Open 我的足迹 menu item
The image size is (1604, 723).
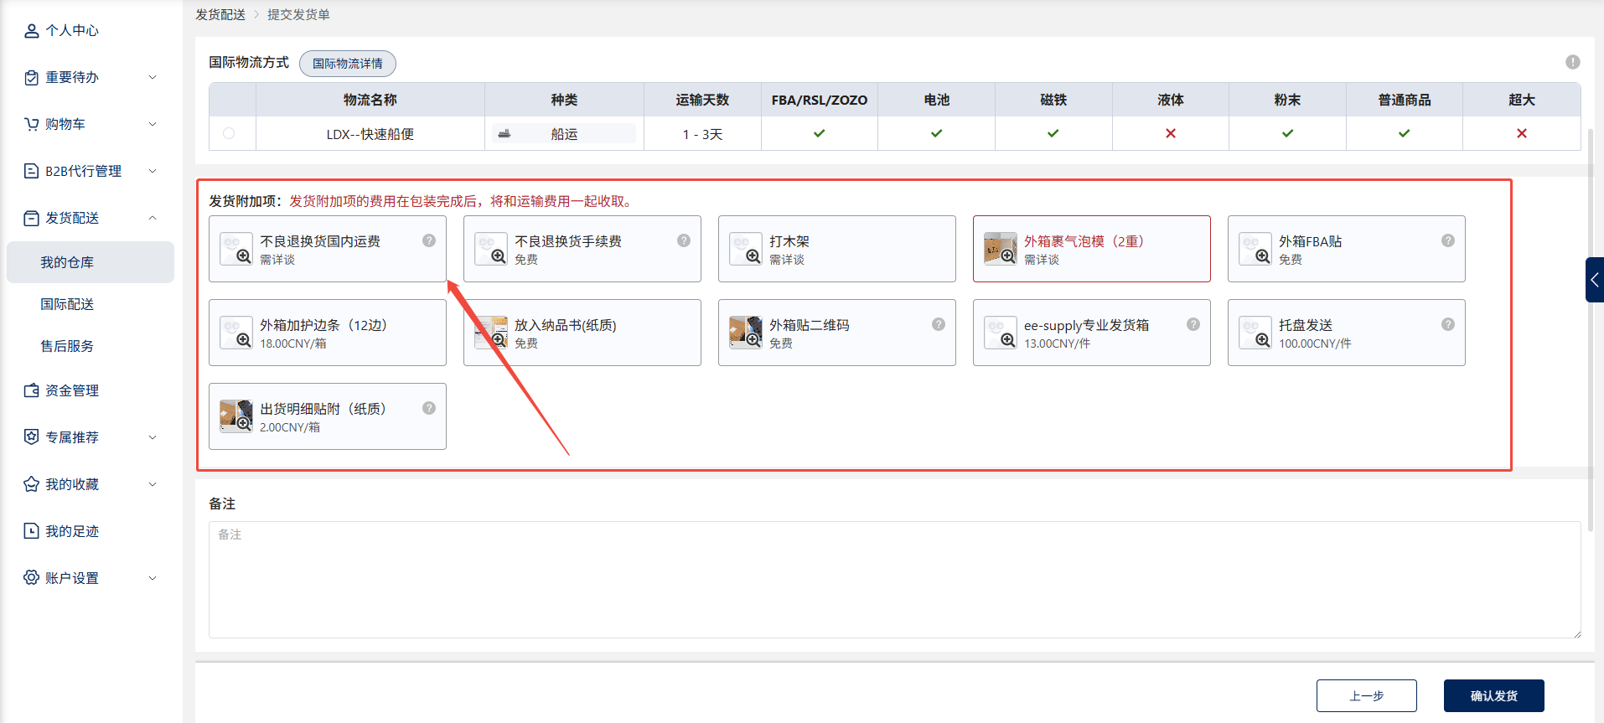(x=72, y=532)
